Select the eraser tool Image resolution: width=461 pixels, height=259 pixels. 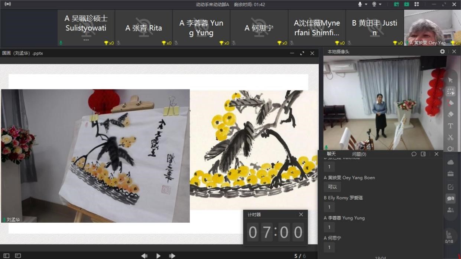point(451,114)
